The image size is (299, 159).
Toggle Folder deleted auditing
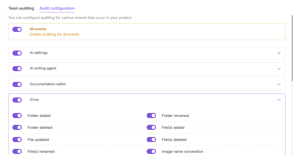click(17, 127)
